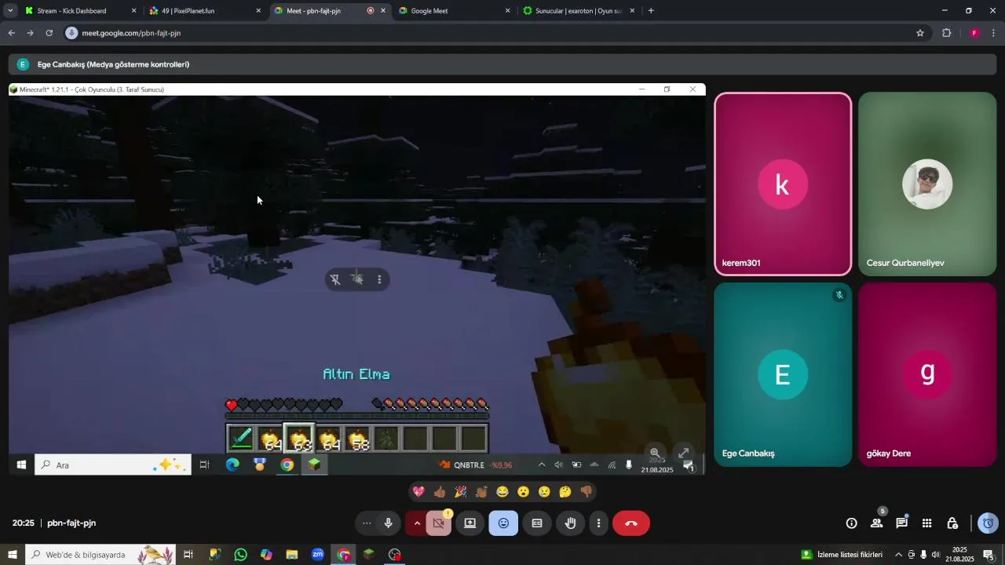Viewport: 1005px width, 565px height.
Task: Open presentation overlay three-dot options
Action: click(x=379, y=279)
